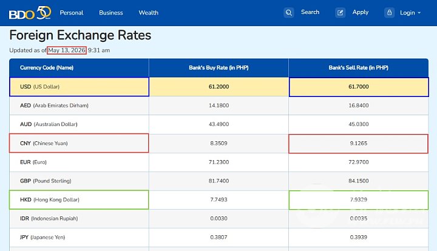Click JPY sell rate 0.3939
The image size is (437, 251).
click(359, 238)
